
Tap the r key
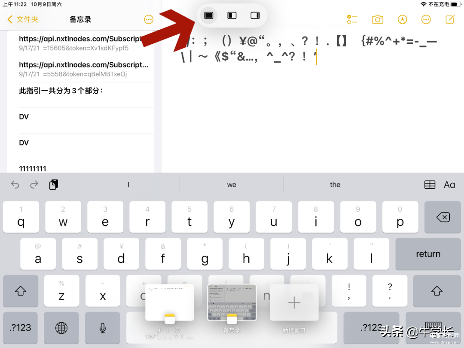(147, 217)
